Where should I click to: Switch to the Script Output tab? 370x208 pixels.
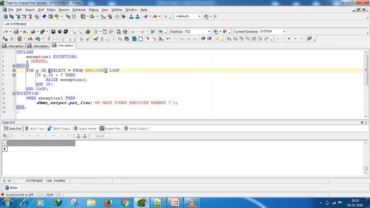[x=136, y=128]
